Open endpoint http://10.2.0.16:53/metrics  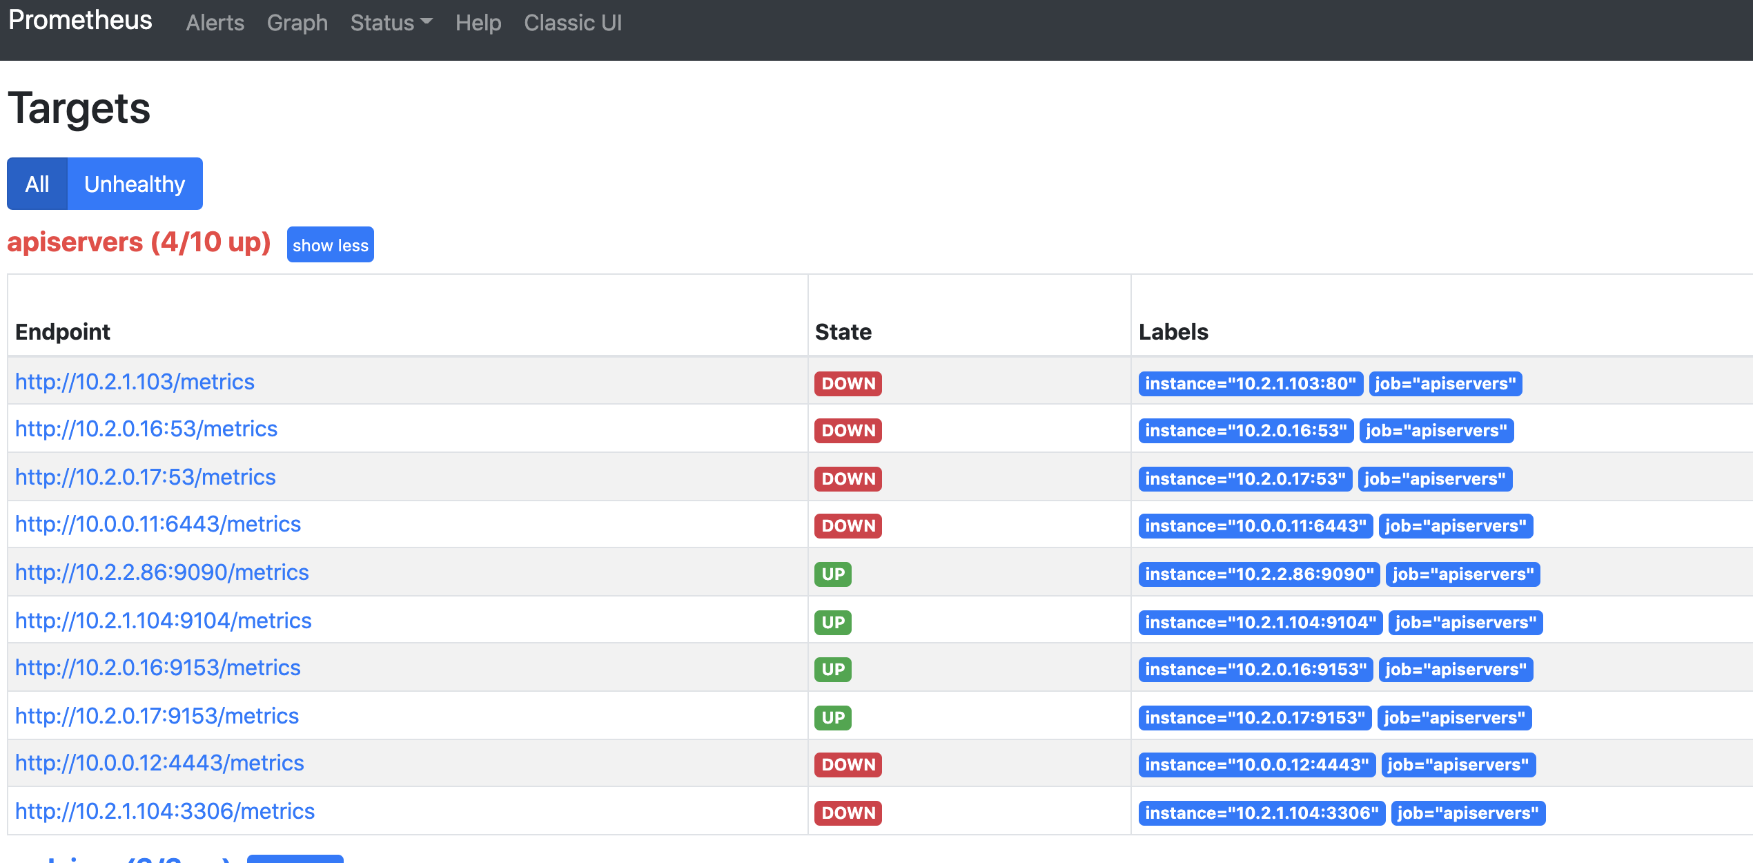(x=146, y=429)
